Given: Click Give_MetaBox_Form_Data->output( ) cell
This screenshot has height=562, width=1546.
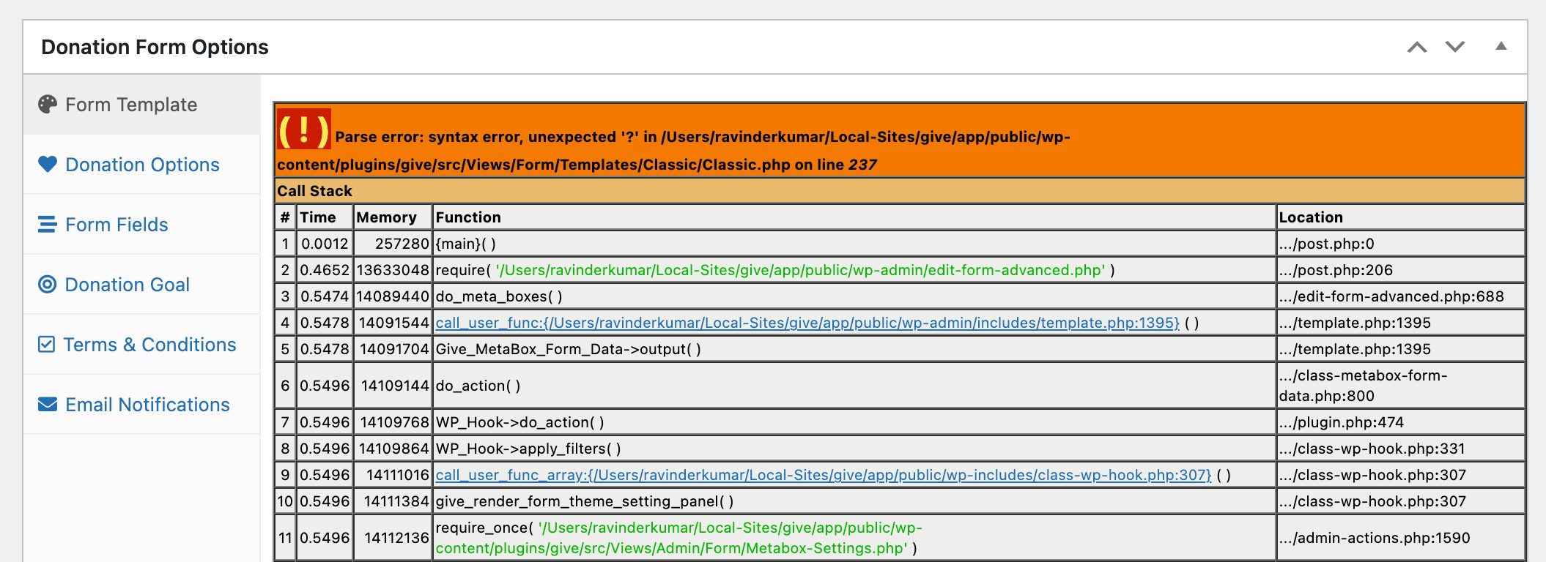Looking at the screenshot, I should (854, 349).
